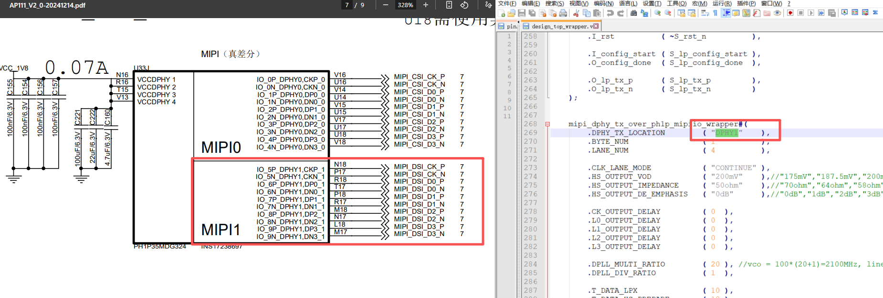Toggle show all characters pilcrow icon
Screen dimensions: 883x298
(x=715, y=13)
